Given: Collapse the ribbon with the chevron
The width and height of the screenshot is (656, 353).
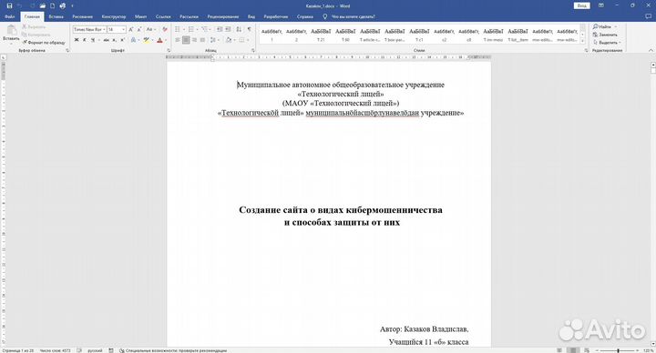Looking at the screenshot, I should point(651,51).
